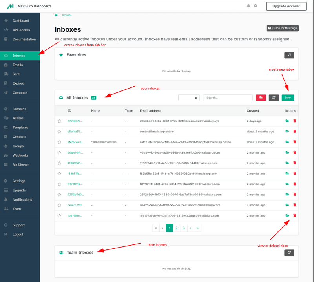Expand the home breadcrumb menu
The height and width of the screenshot is (282, 314).
[x=55, y=15]
